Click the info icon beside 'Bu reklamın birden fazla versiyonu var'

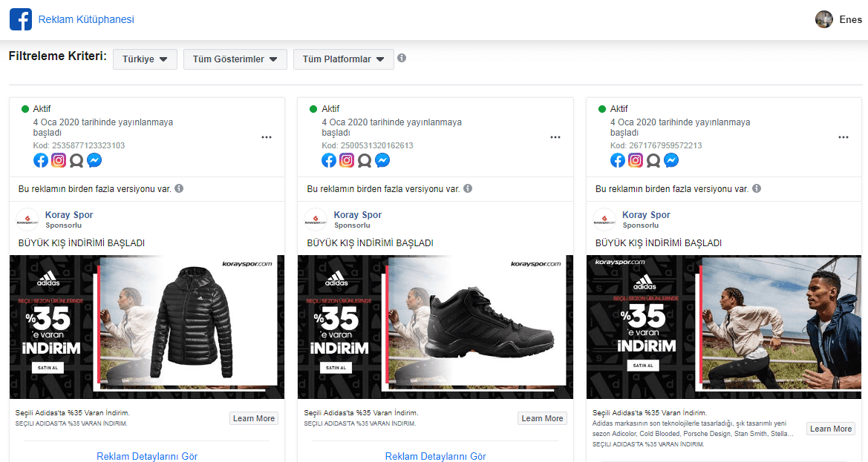click(178, 188)
